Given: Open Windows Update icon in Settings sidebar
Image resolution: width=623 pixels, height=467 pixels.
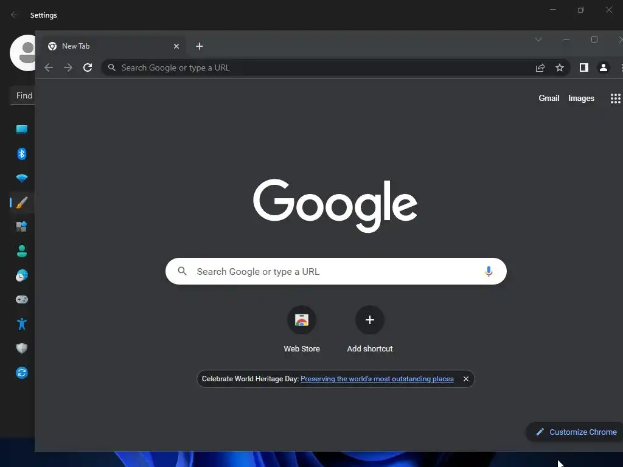Looking at the screenshot, I should (22, 373).
